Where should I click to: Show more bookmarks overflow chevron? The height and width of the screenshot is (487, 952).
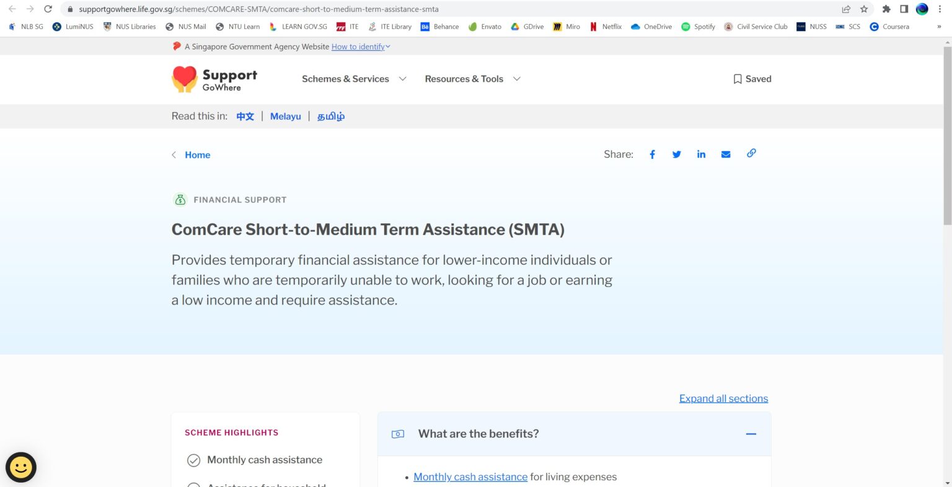(x=939, y=27)
